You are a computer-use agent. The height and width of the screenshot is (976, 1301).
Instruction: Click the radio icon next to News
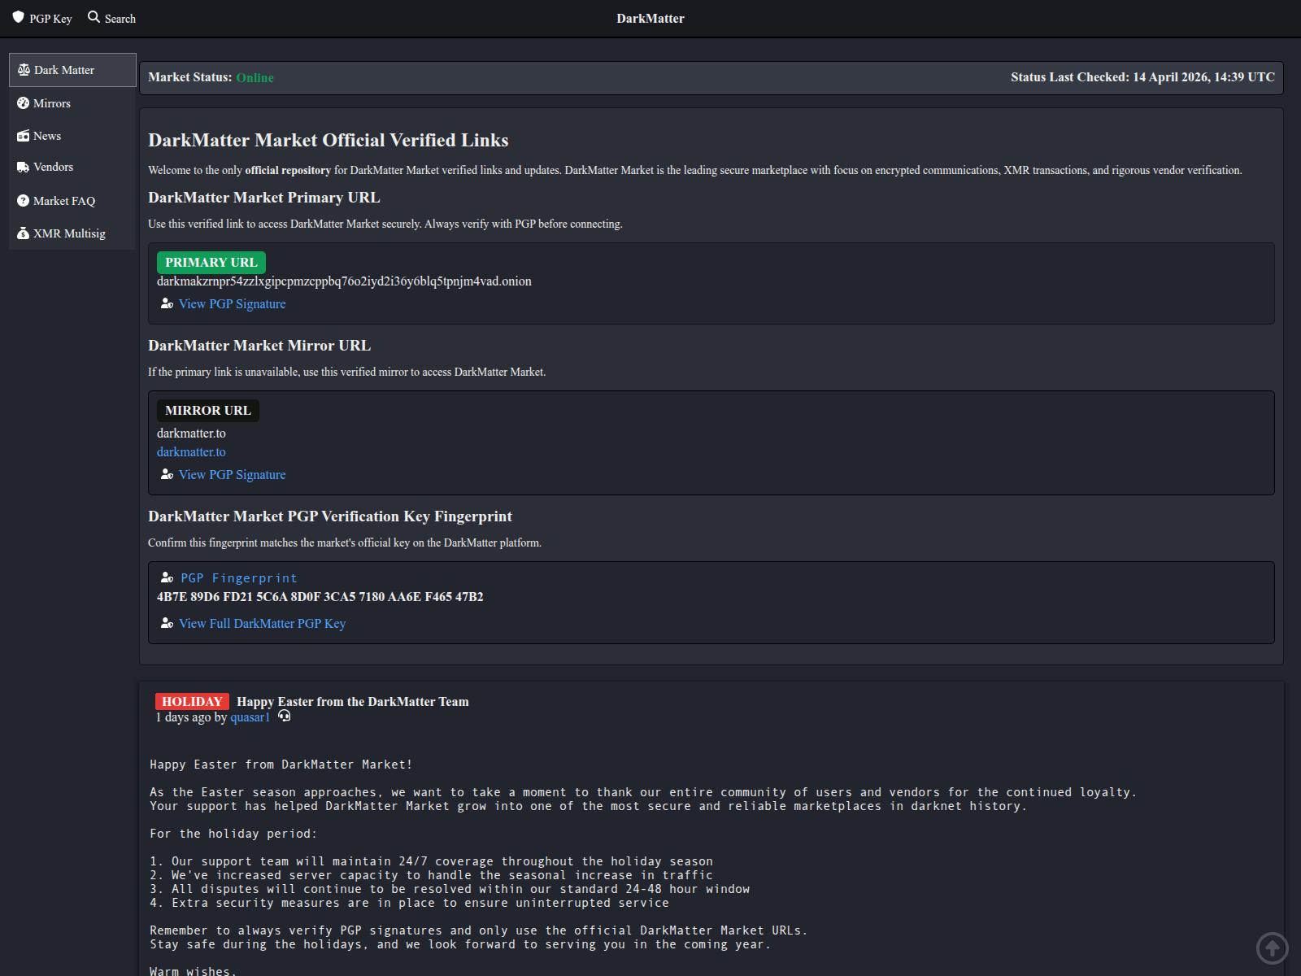tap(23, 136)
